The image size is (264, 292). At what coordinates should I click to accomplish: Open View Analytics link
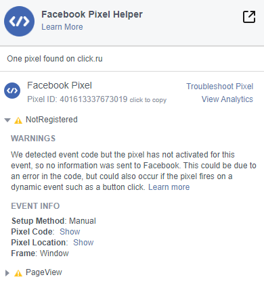pyautogui.click(x=227, y=99)
